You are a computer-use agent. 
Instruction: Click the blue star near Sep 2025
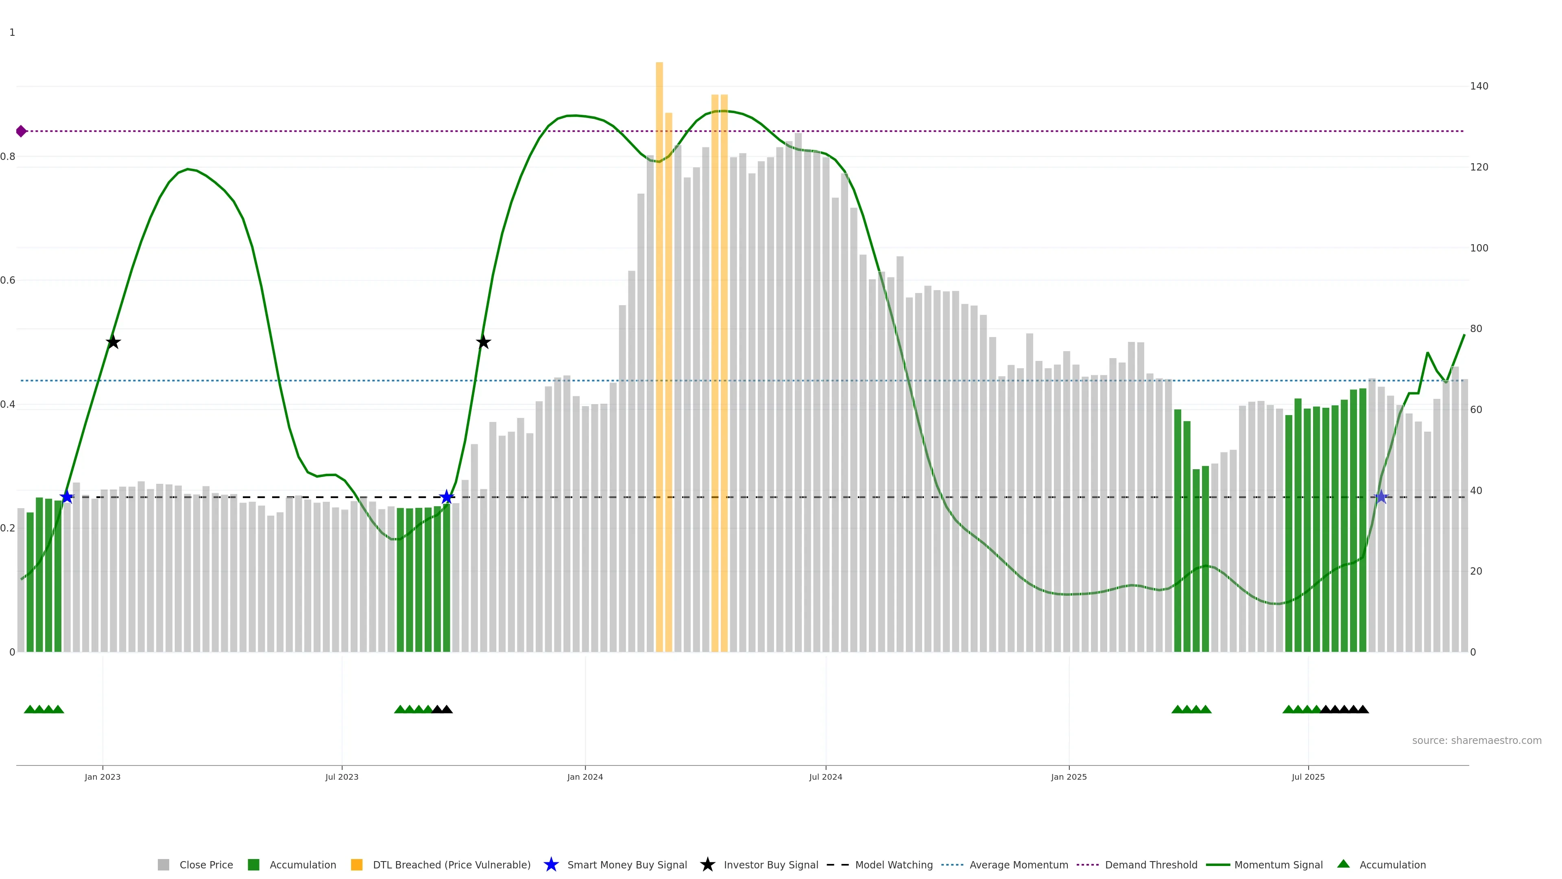click(x=1381, y=497)
